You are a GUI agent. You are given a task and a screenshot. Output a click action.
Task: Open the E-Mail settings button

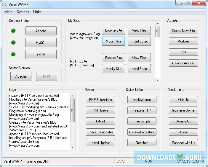[x=100, y=121]
